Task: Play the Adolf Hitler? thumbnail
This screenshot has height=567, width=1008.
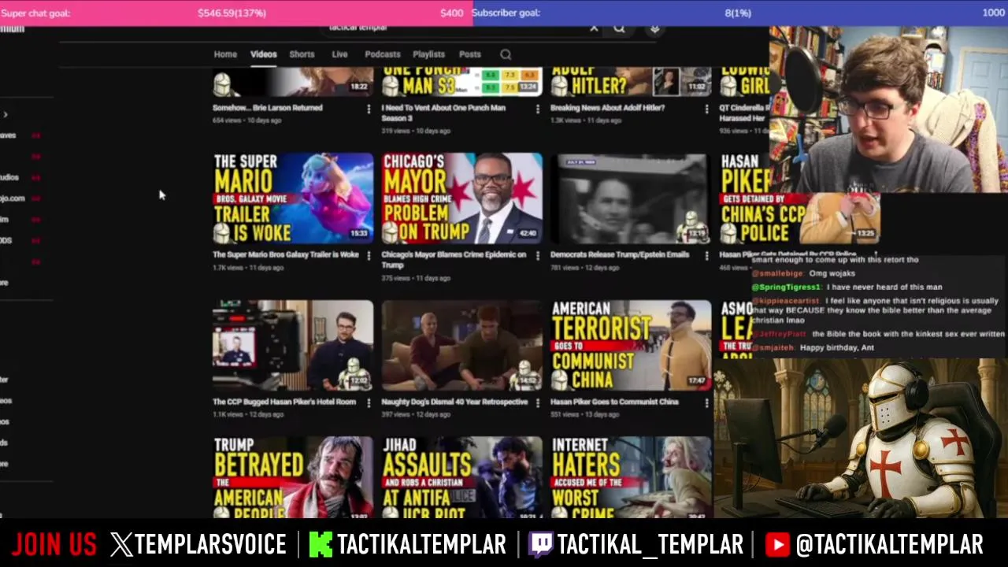Action: coord(631,81)
